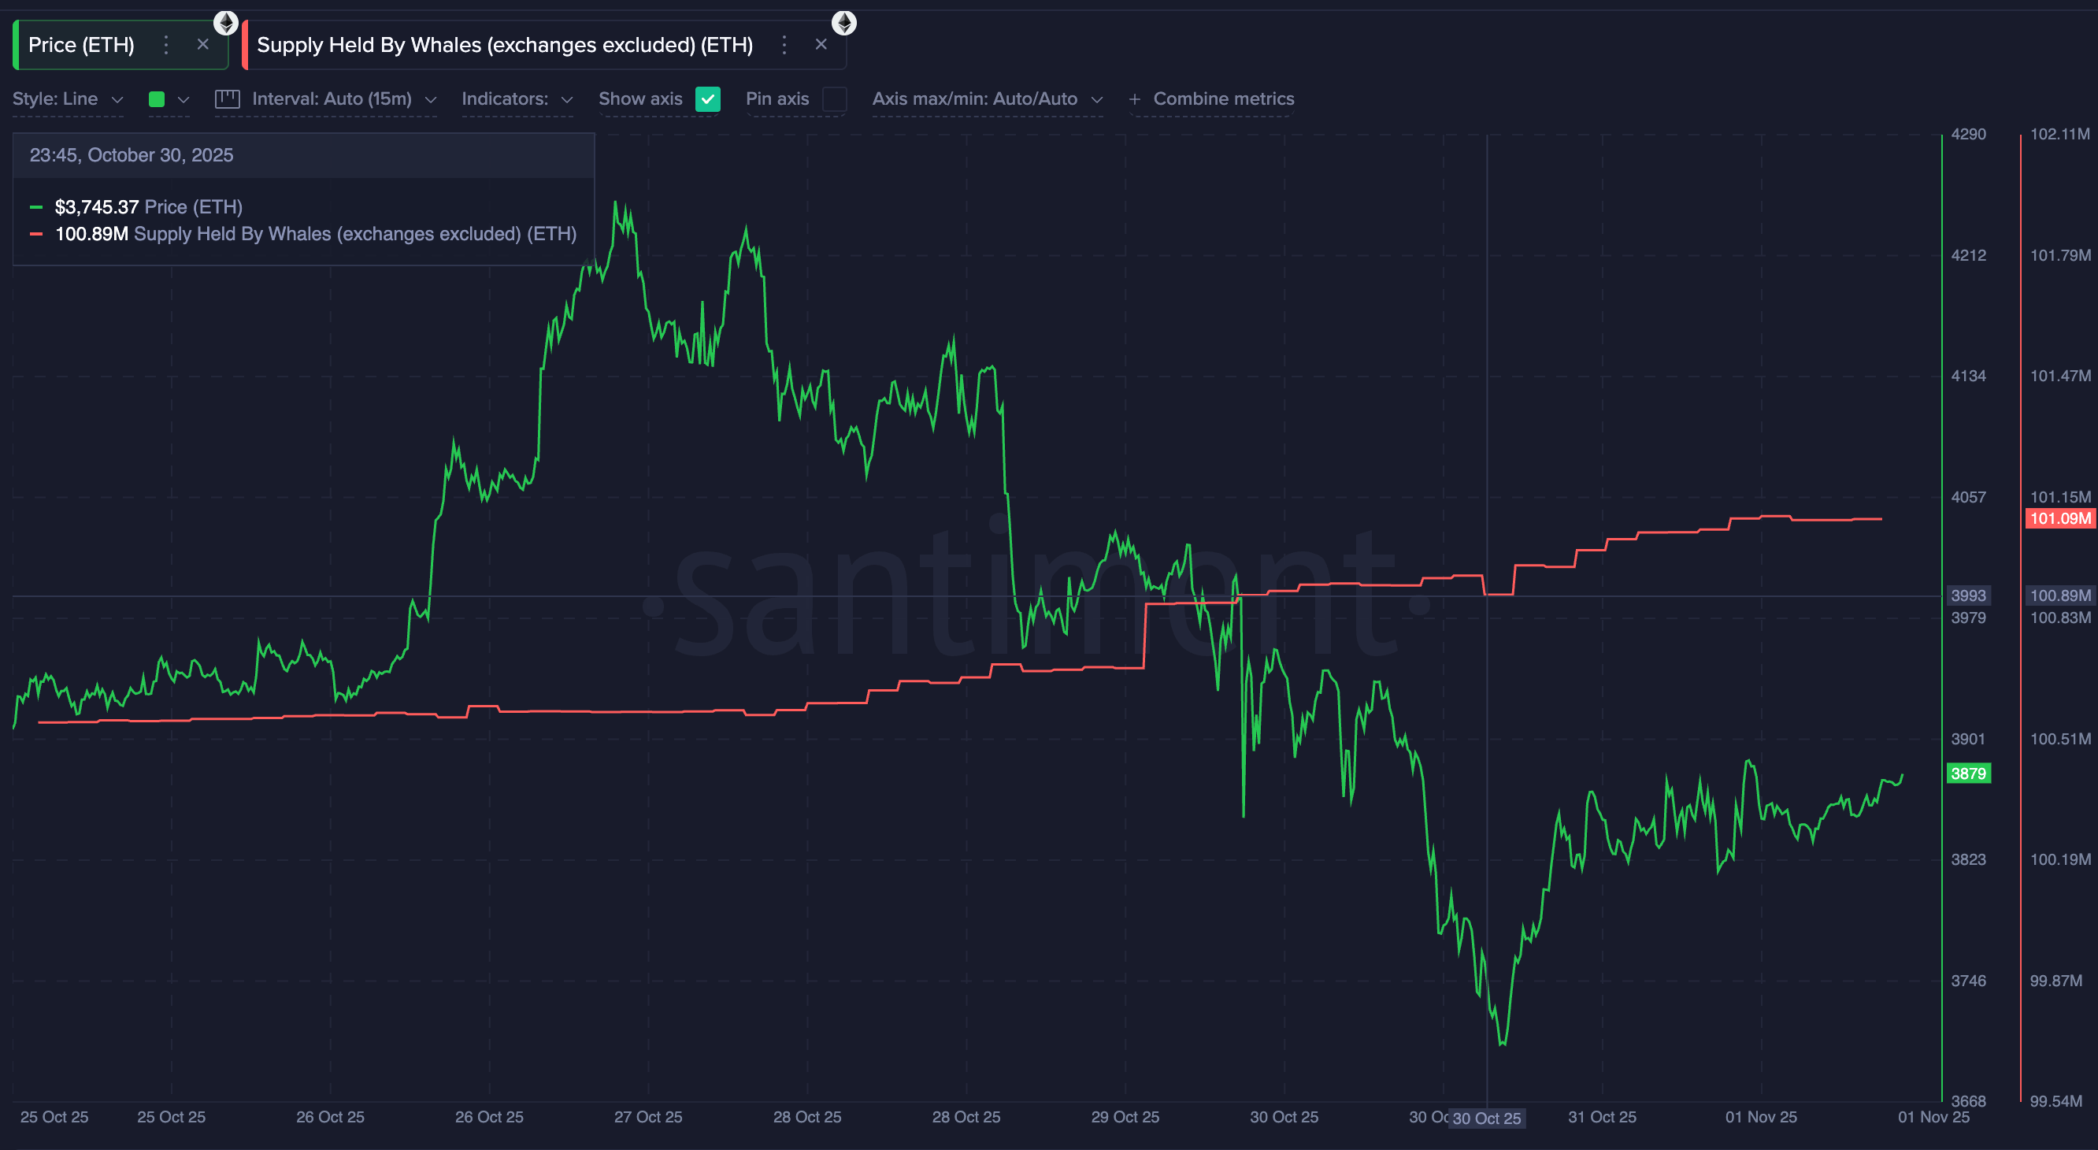Select the green line color swatch
Screen dimensions: 2098x1150
click(157, 98)
